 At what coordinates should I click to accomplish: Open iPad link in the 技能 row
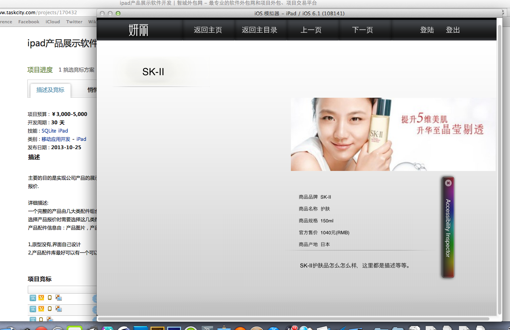click(x=63, y=131)
